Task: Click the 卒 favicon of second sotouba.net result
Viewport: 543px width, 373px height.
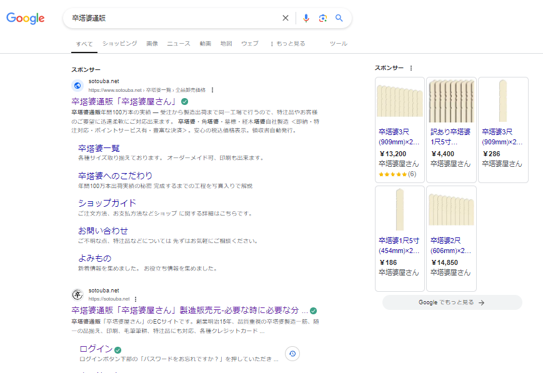Action: tap(77, 295)
